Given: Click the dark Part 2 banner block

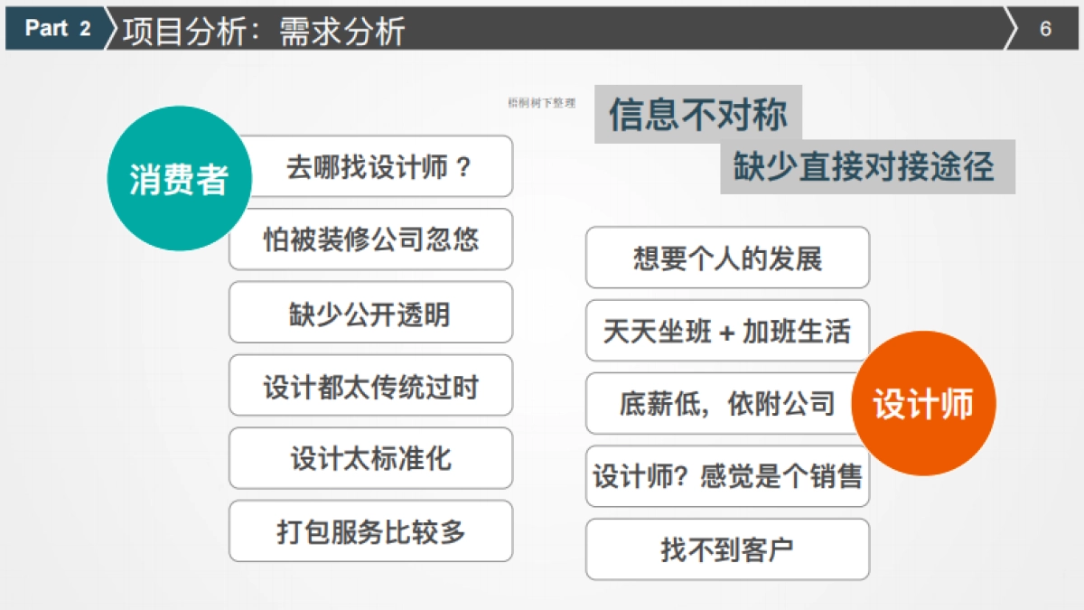Looking at the screenshot, I should [54, 27].
